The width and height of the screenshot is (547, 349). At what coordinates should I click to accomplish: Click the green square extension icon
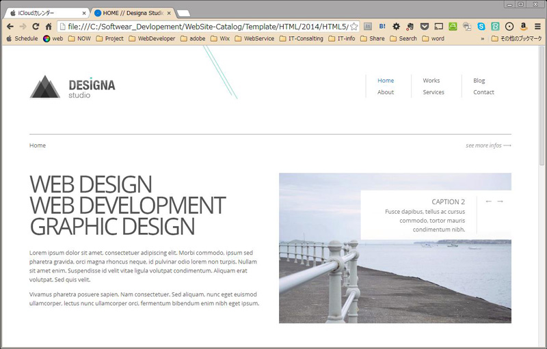[453, 26]
